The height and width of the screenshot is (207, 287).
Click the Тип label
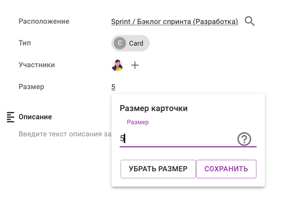25,43
